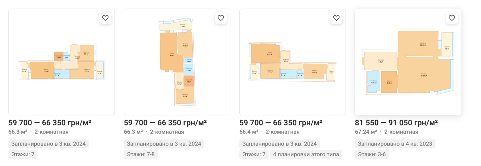481x166 pixels.
Task: Open the "4 планировки этого типа" tag
Action: (x=306, y=154)
